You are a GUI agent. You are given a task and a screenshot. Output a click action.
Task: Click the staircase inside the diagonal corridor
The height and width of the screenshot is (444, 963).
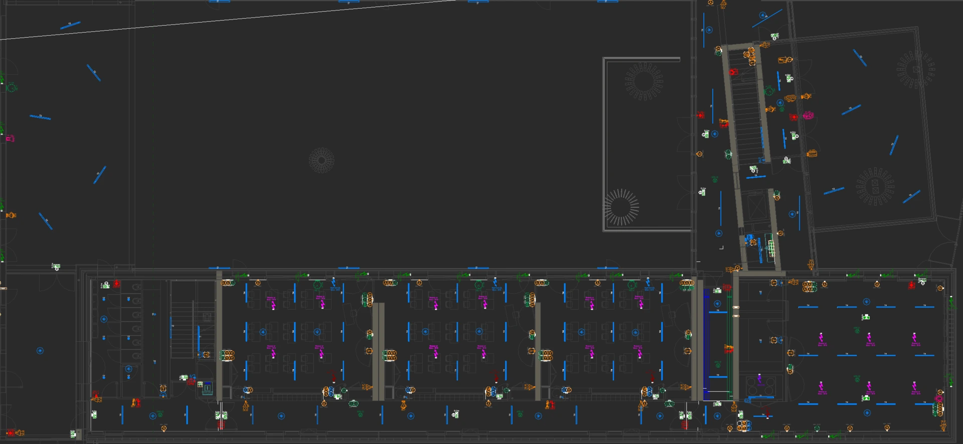[747, 105]
